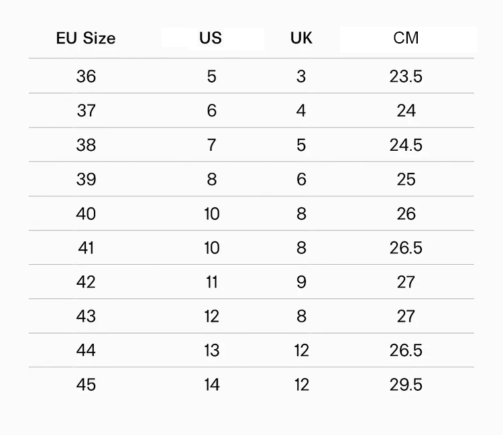Select EU size 36 cell
The height and width of the screenshot is (435, 503).
[x=86, y=76]
